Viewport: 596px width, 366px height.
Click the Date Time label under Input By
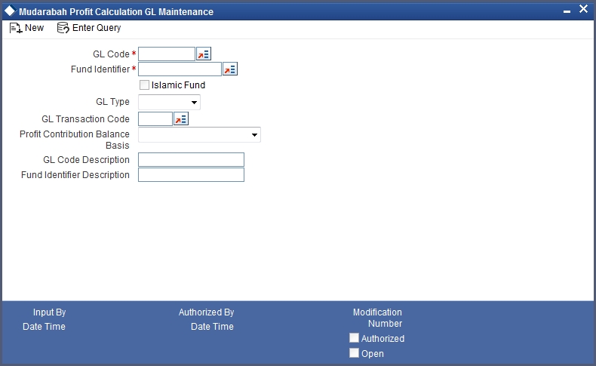[x=44, y=327]
